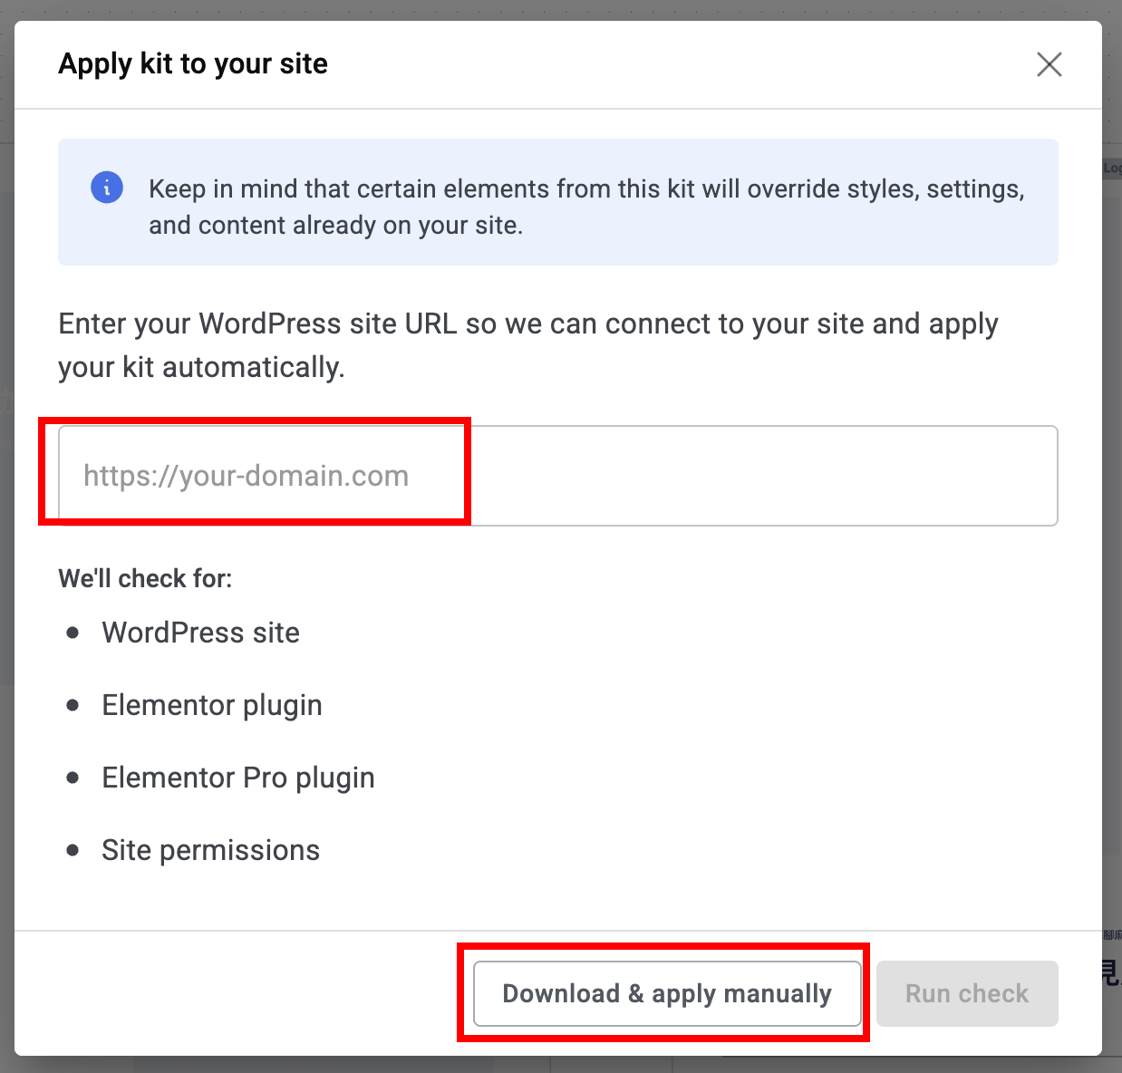Click the "Apply kit to your site" dialog title
Viewport: 1122px width, 1073px height.
coord(193,64)
